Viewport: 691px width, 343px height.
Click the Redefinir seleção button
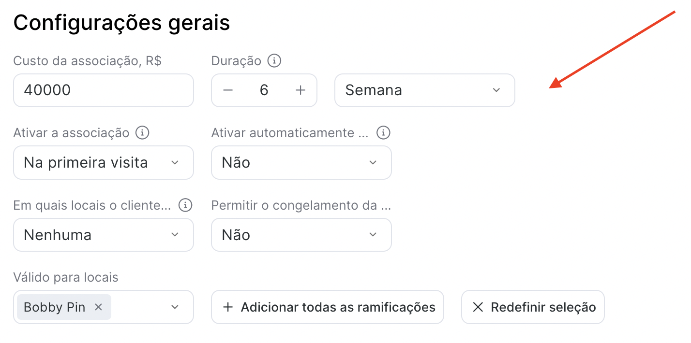(x=533, y=307)
